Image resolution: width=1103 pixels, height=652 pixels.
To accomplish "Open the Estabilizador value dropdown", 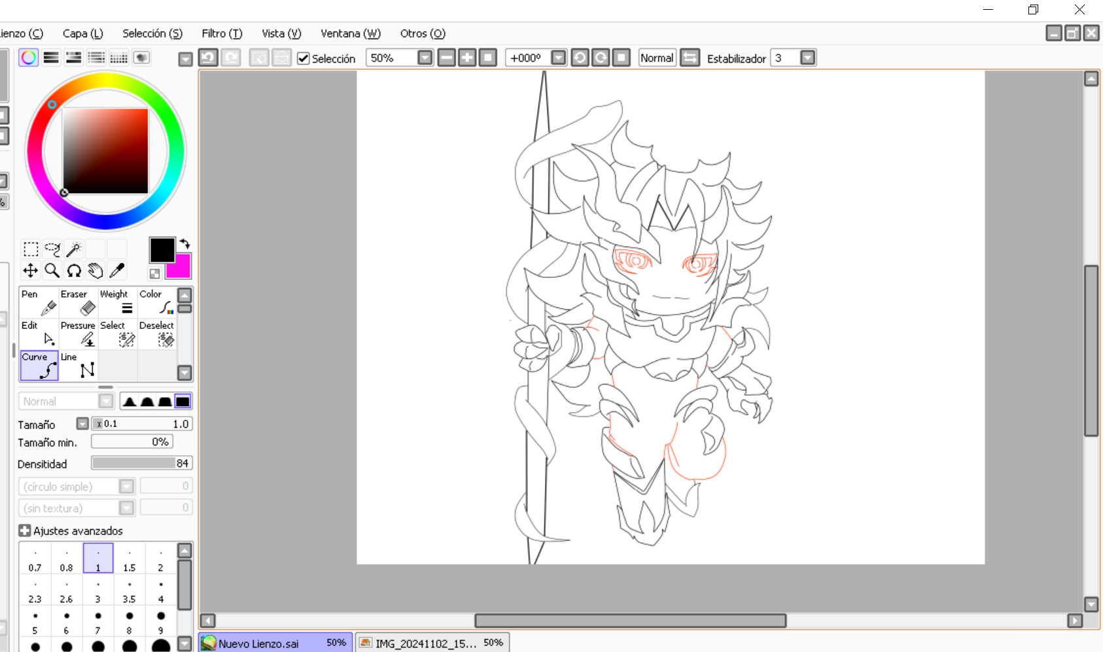I will [x=808, y=58].
